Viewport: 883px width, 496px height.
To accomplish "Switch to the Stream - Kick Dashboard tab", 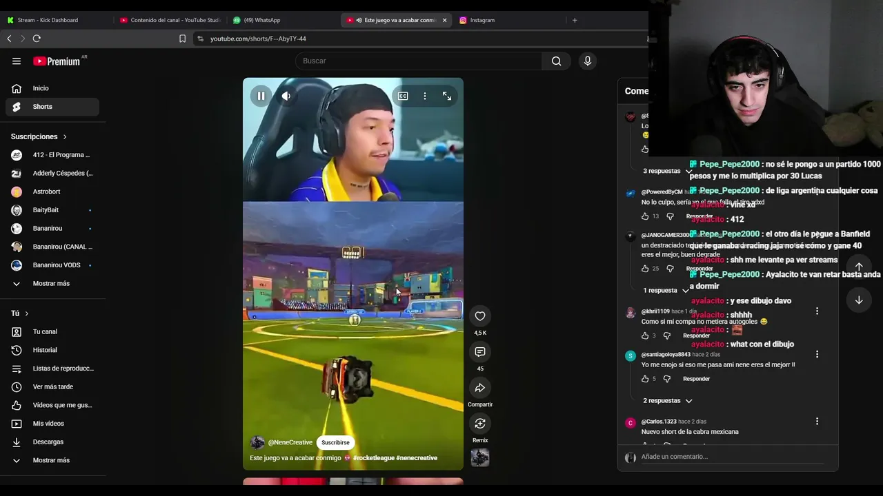I will click(55, 20).
